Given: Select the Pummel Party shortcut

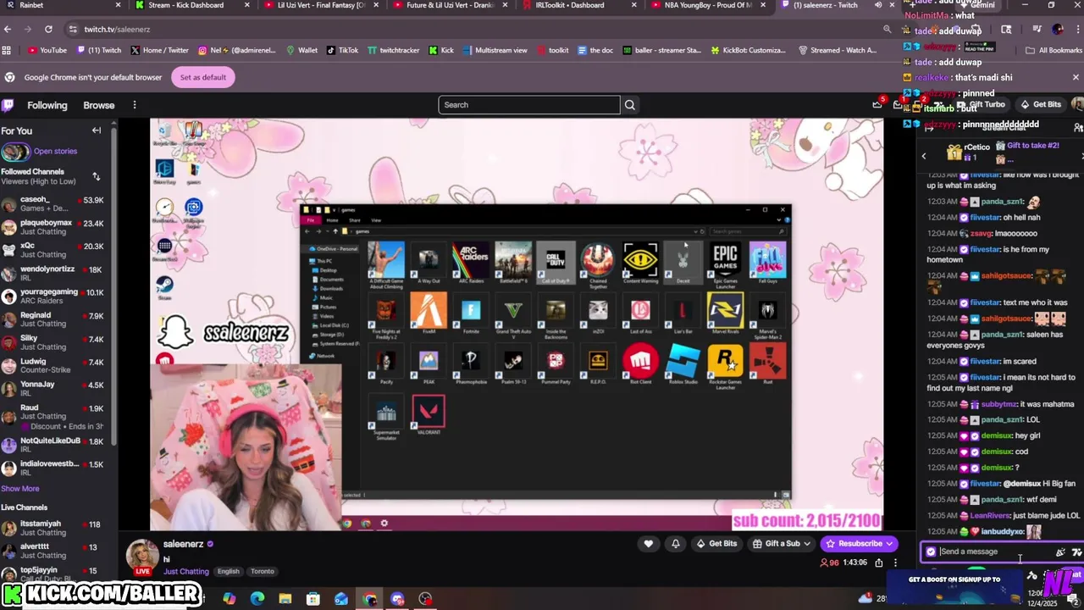Looking at the screenshot, I should coord(556,363).
